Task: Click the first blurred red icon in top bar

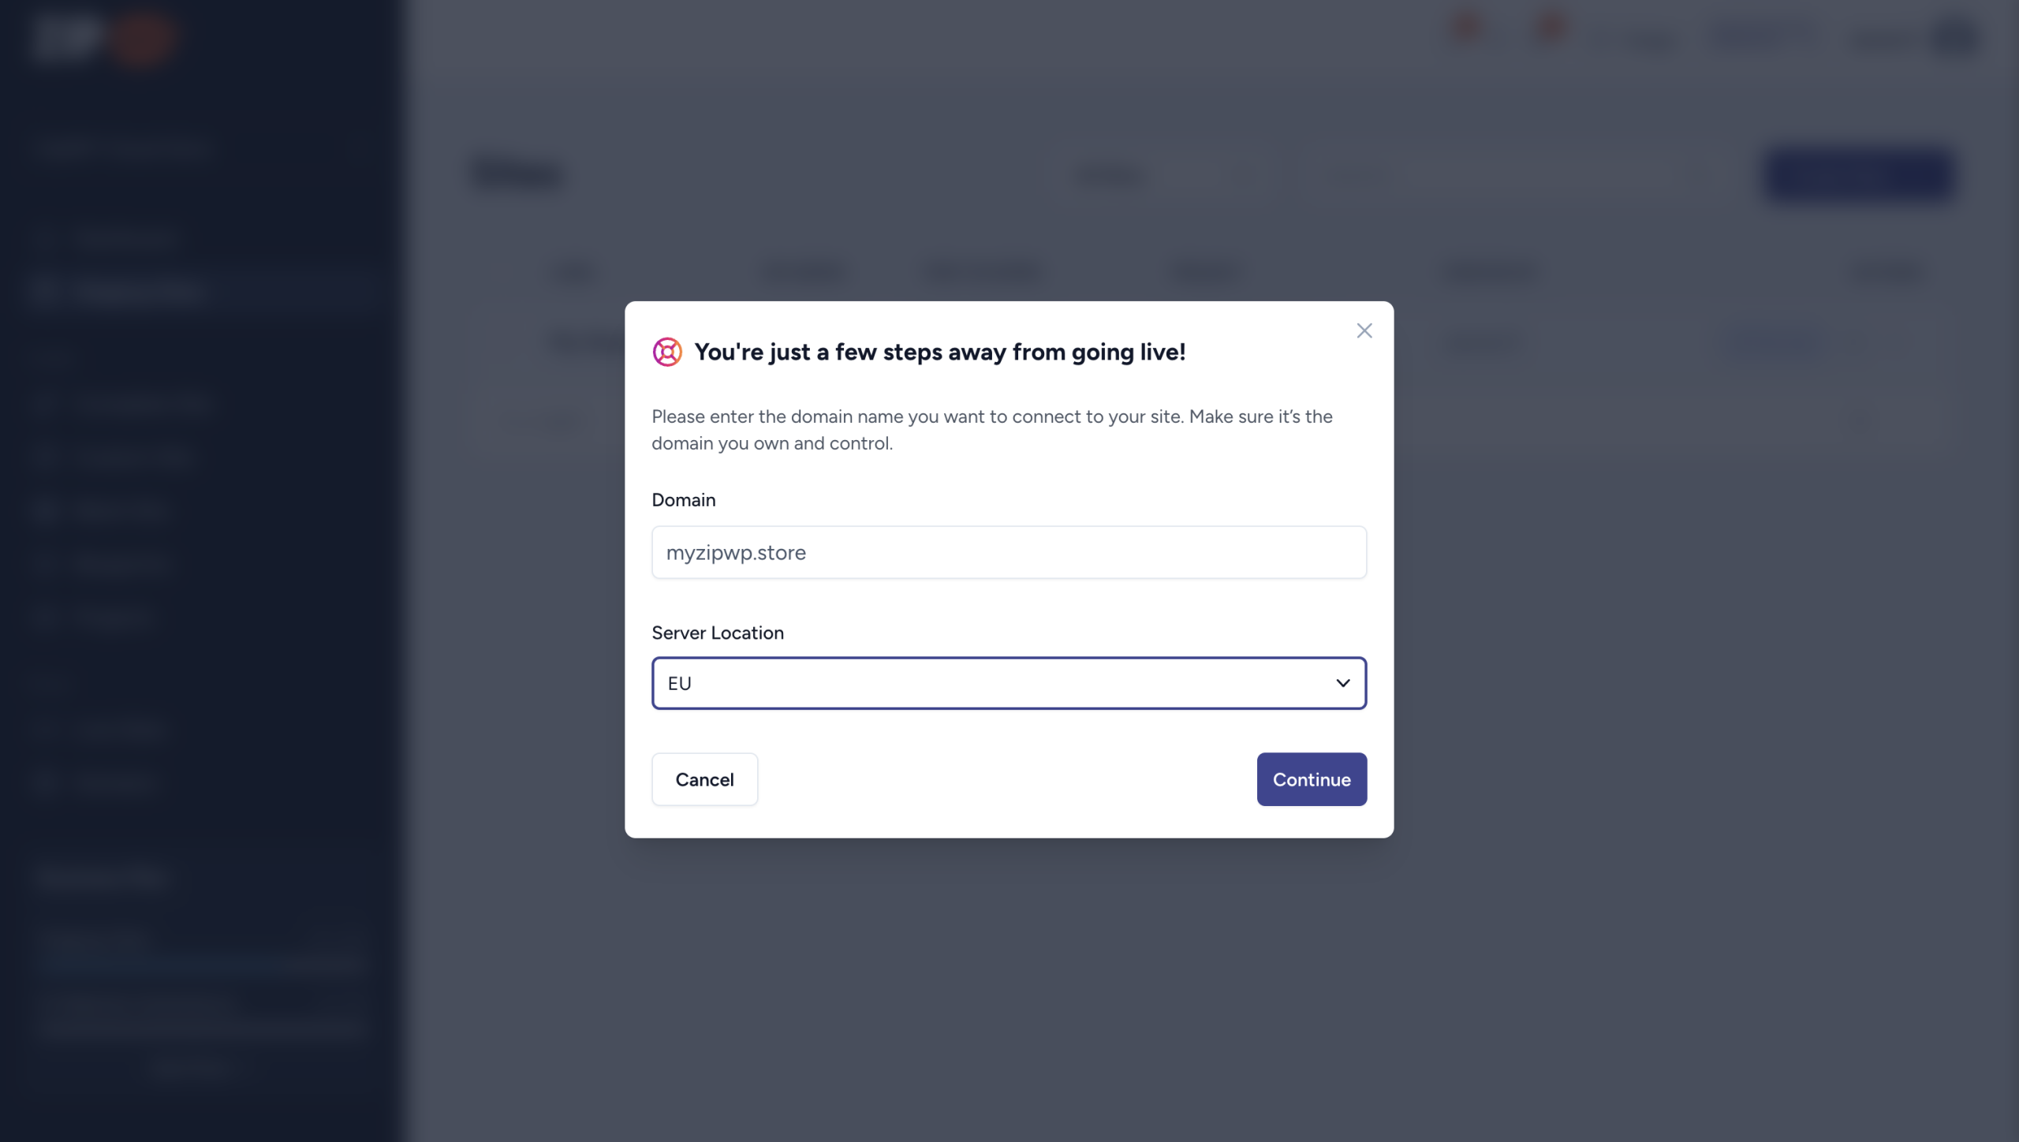Action: pos(1467,28)
